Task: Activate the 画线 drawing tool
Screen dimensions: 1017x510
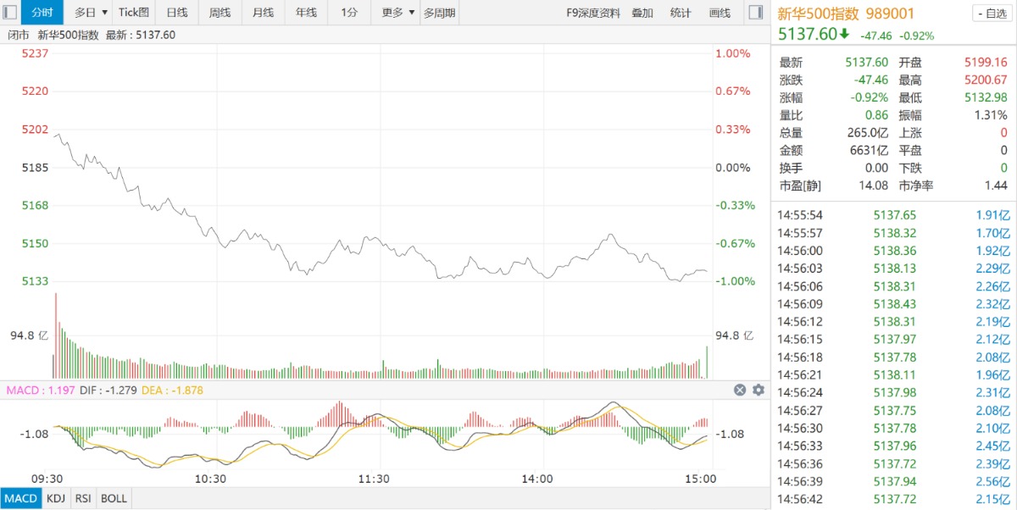Action: click(x=719, y=13)
